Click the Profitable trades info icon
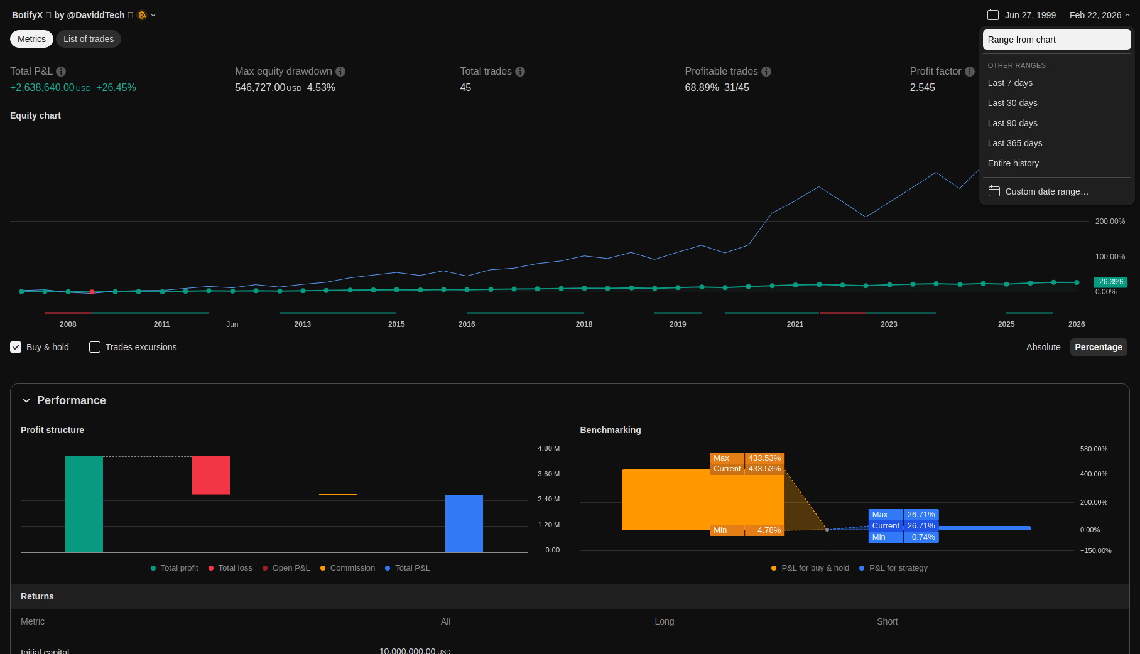1140x654 pixels. pyautogui.click(x=766, y=72)
